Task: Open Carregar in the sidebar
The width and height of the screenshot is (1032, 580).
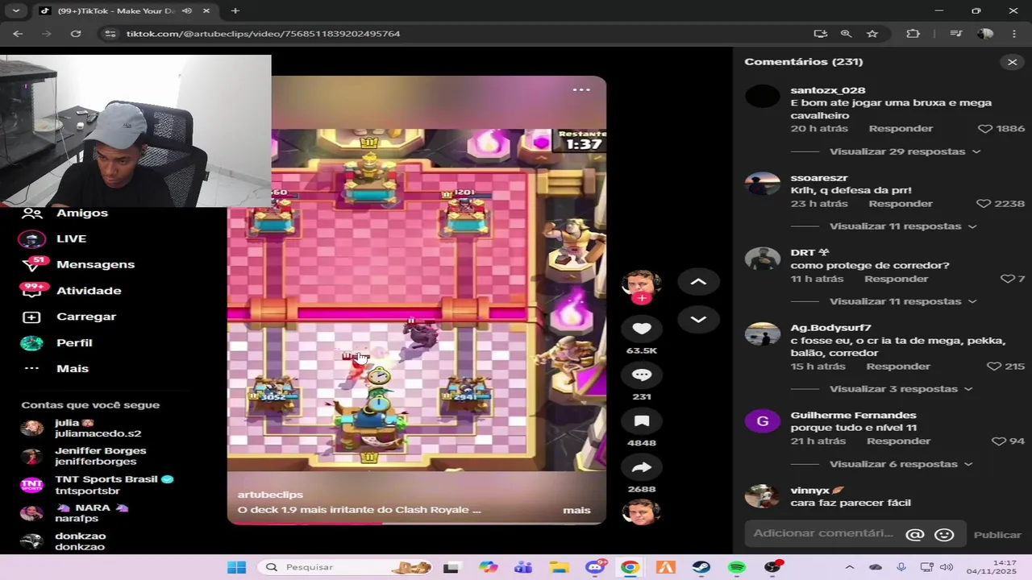Action: tap(86, 317)
